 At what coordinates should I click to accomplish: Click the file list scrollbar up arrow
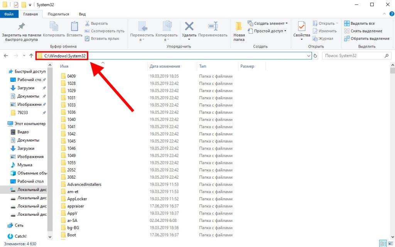tap(392, 65)
